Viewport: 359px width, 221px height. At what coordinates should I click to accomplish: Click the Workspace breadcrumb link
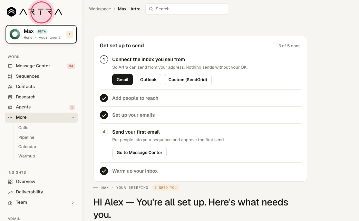pos(100,9)
